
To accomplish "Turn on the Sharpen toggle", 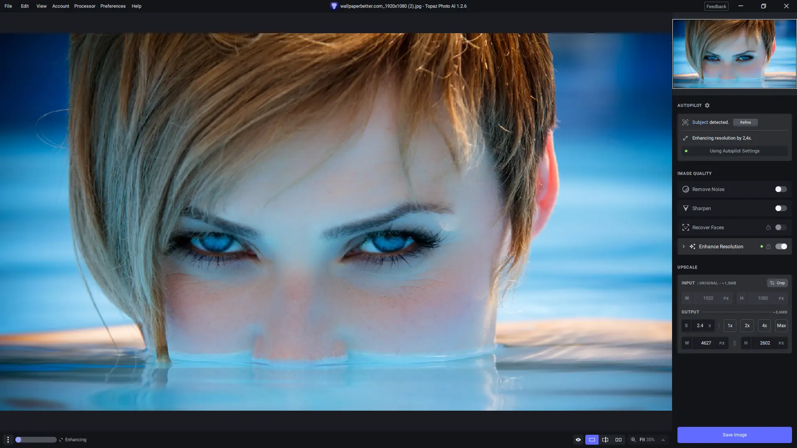I will pos(781,208).
